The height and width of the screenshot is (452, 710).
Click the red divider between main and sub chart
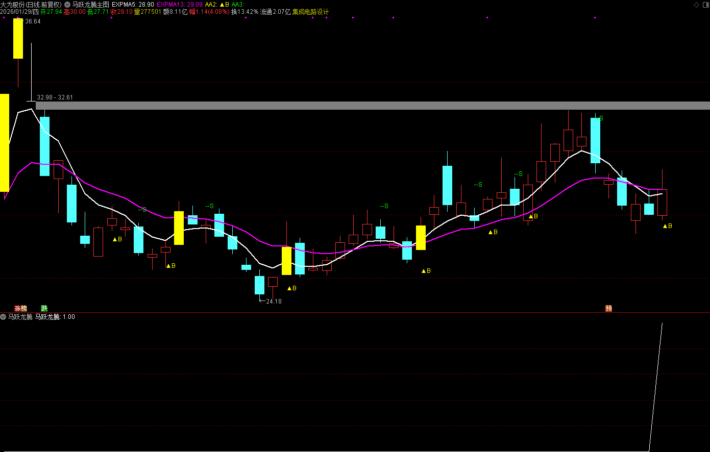355,312
